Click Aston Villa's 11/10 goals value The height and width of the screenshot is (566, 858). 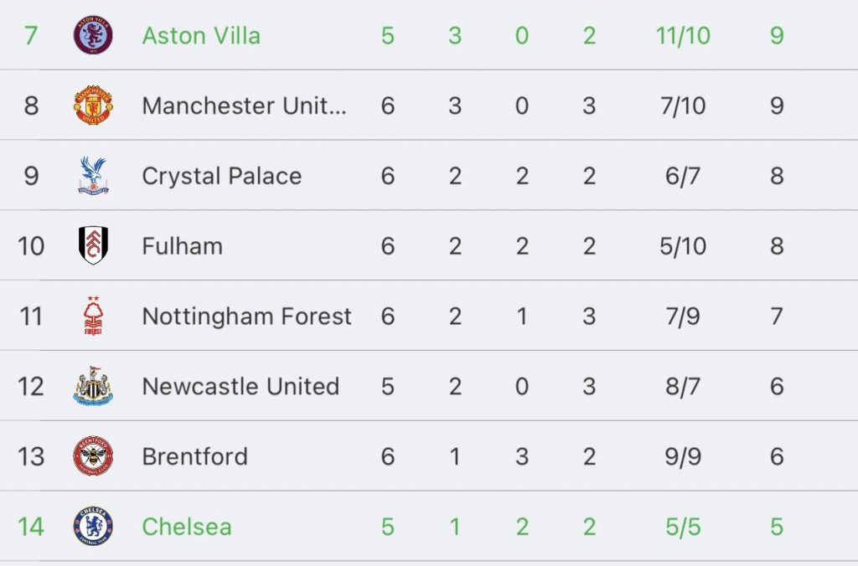point(682,36)
